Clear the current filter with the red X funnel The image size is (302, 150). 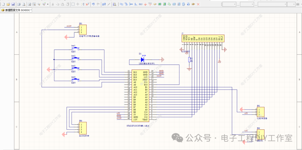[88, 4]
